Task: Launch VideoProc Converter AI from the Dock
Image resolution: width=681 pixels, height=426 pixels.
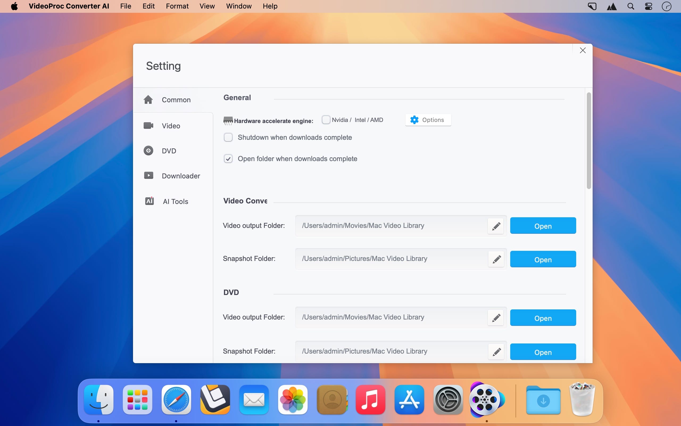Action: 487,400
